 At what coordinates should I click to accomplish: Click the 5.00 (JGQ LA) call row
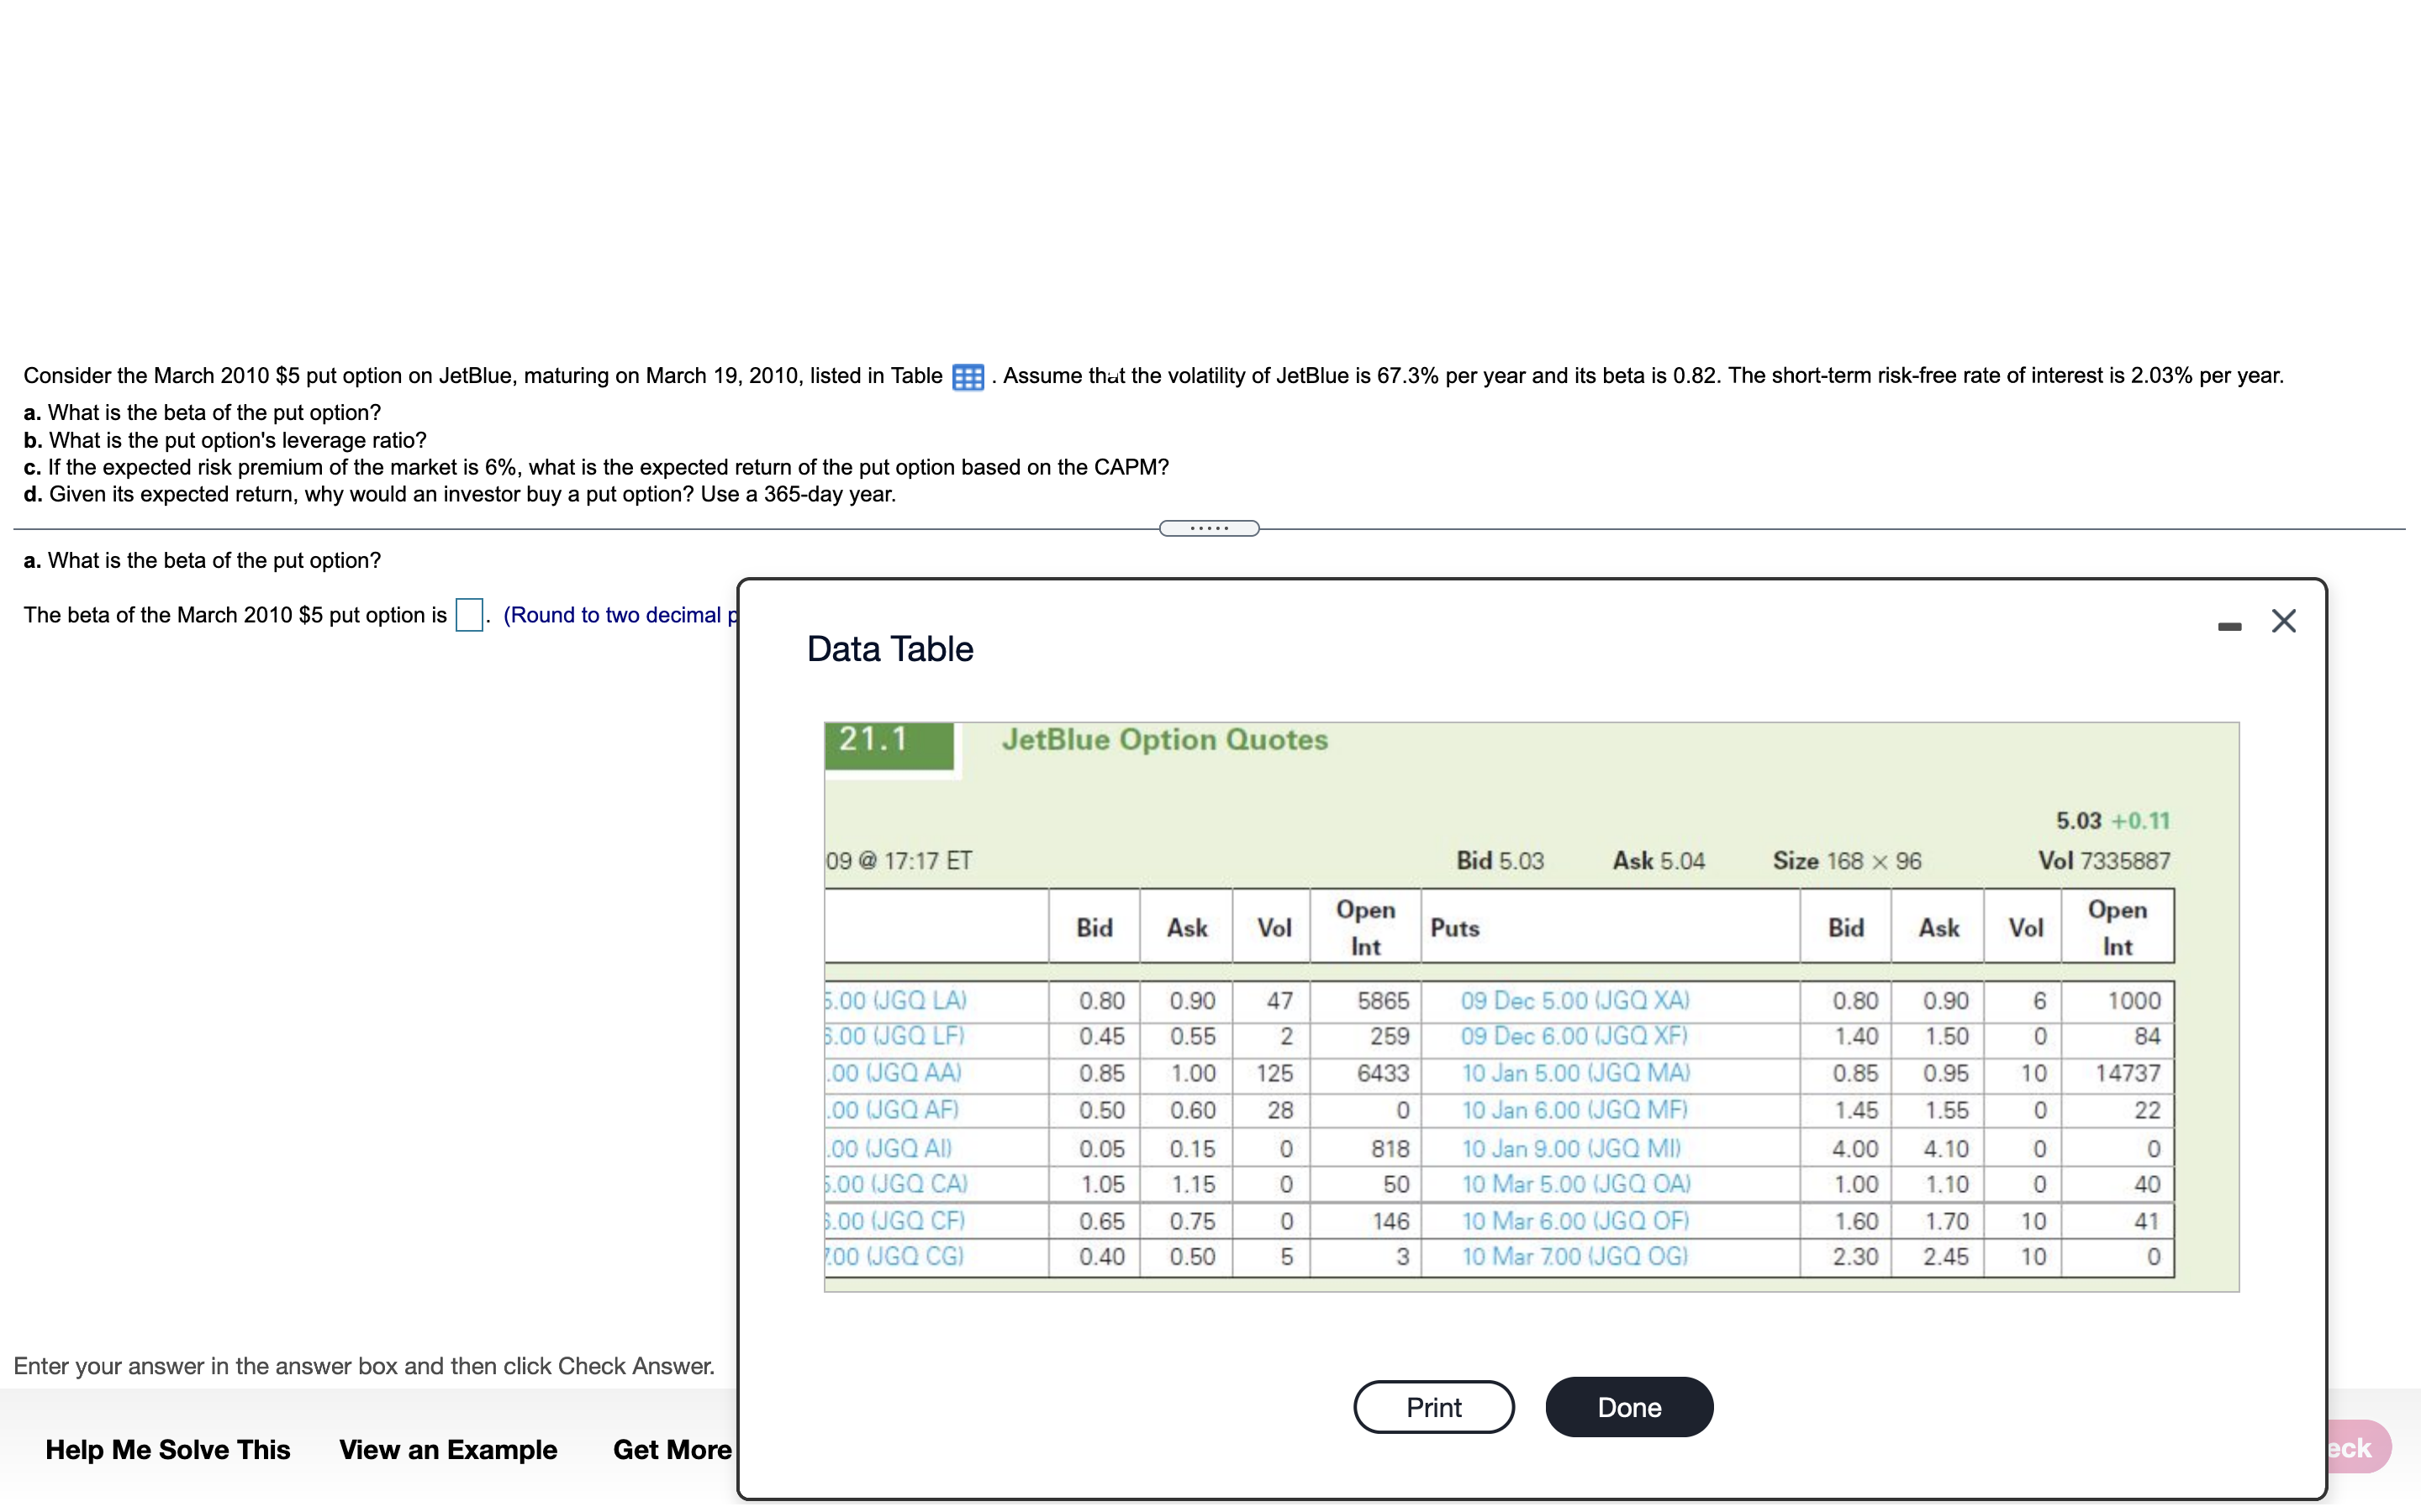[x=895, y=1000]
